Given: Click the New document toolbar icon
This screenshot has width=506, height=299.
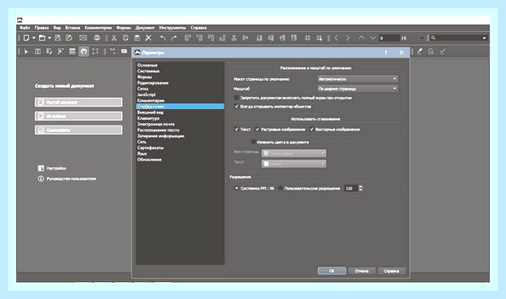Looking at the screenshot, I should click(26, 38).
